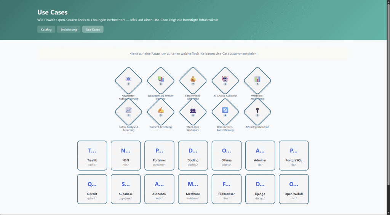Open the N8N tool card

pyautogui.click(x=126, y=155)
